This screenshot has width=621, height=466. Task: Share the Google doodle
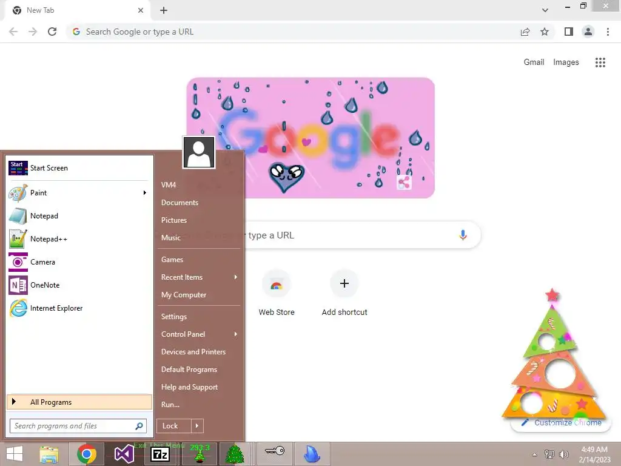[x=404, y=183]
